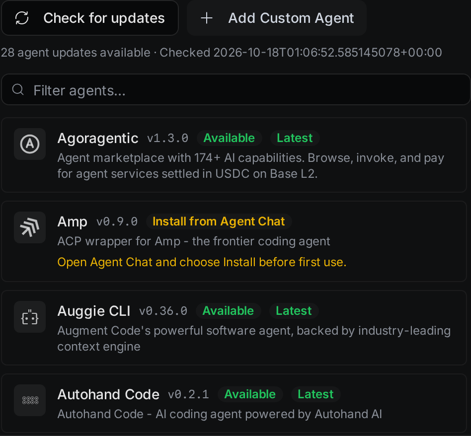
Task: Click the Agoragentic agent logo icon
Action: tap(30, 144)
